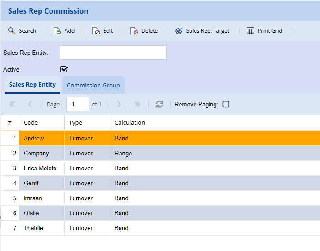Switch to the Commission Group tab
The width and height of the screenshot is (320, 251).
tap(93, 85)
